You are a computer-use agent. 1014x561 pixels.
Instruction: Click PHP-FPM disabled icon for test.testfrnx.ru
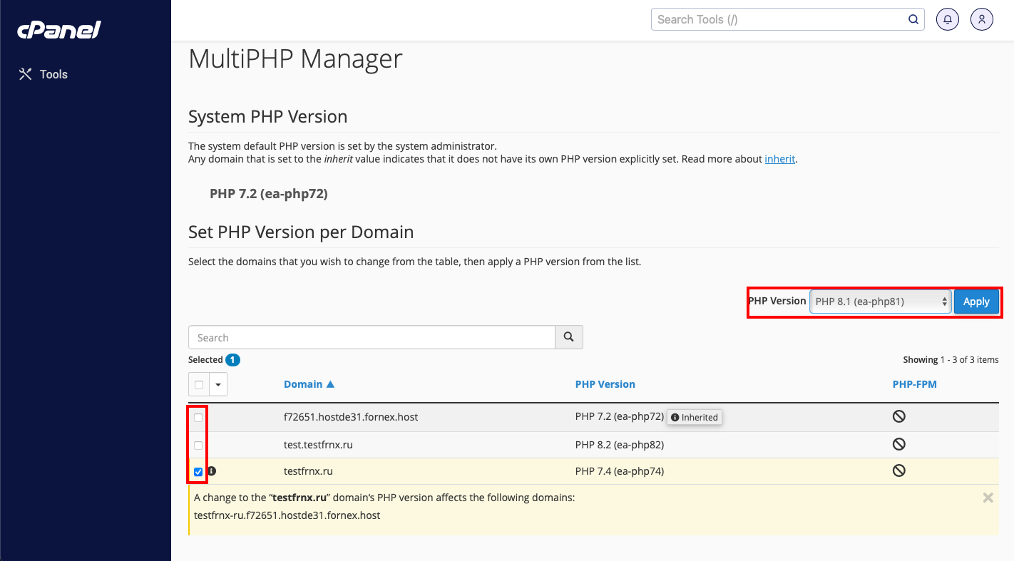(899, 444)
